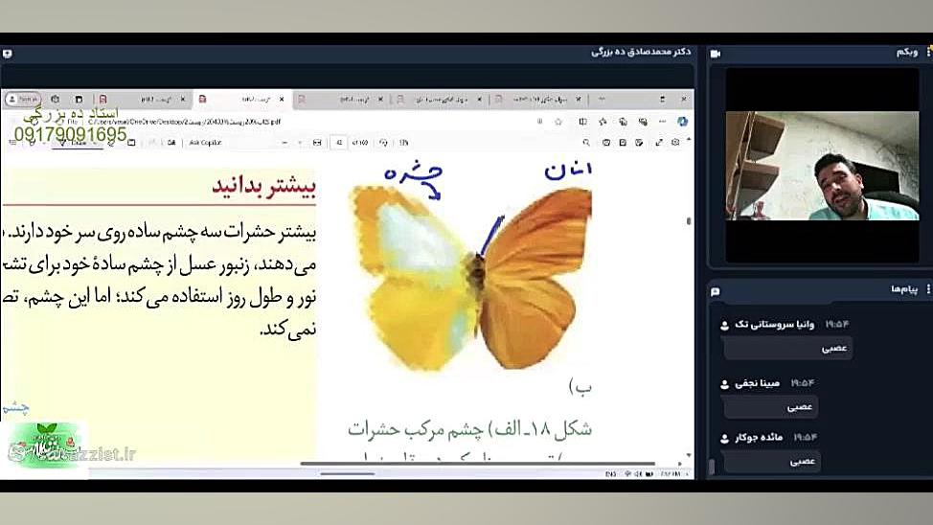Screen dimensions: 933x525
Task: Toggle PDF table of contents icon
Action: (12, 143)
